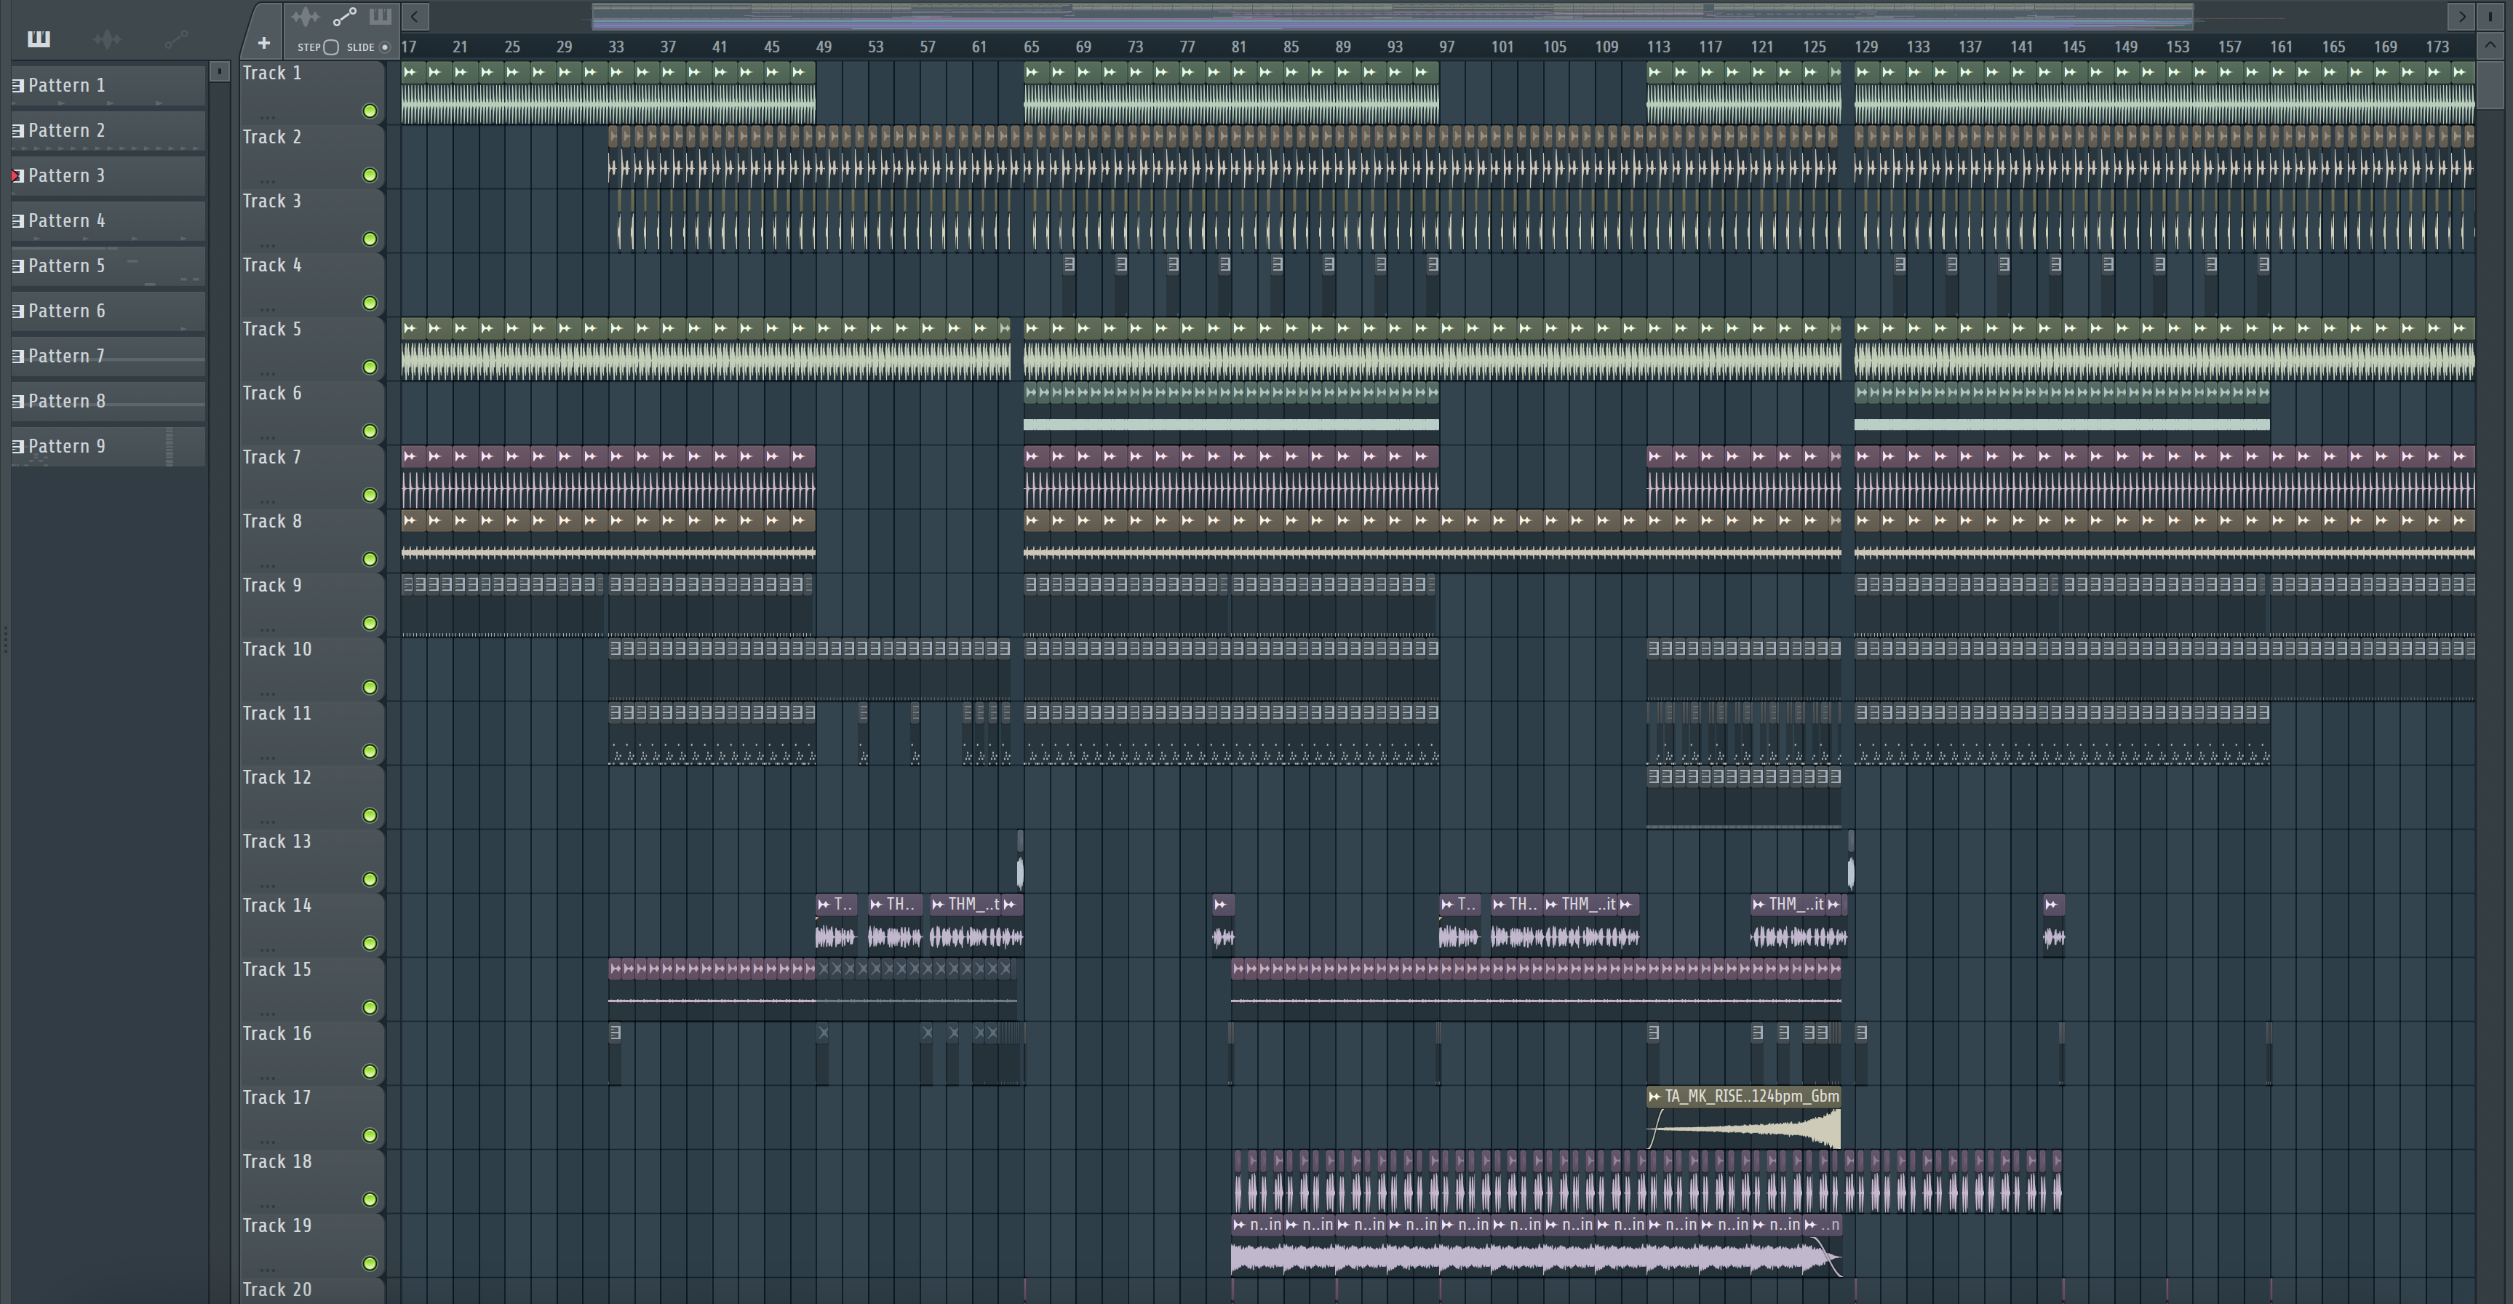
Task: Select the audio clip at bar 145 on Track 14
Action: (2053, 926)
